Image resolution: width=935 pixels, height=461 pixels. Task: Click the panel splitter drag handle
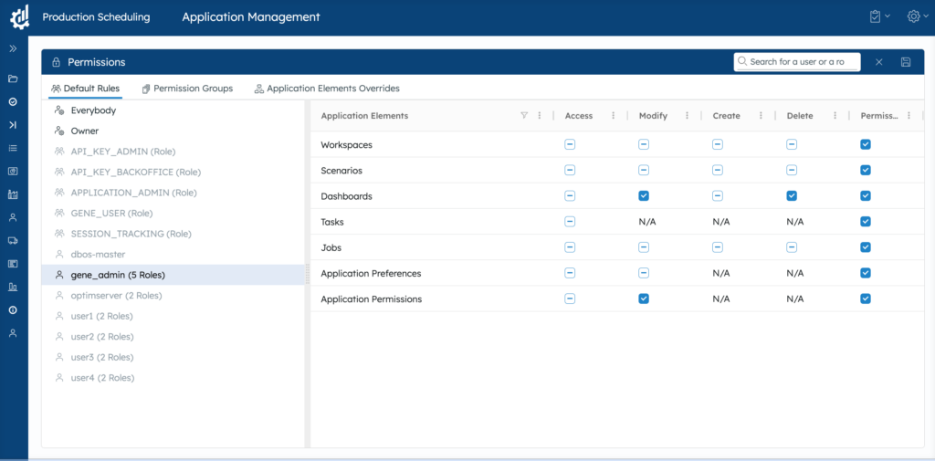[x=308, y=275]
